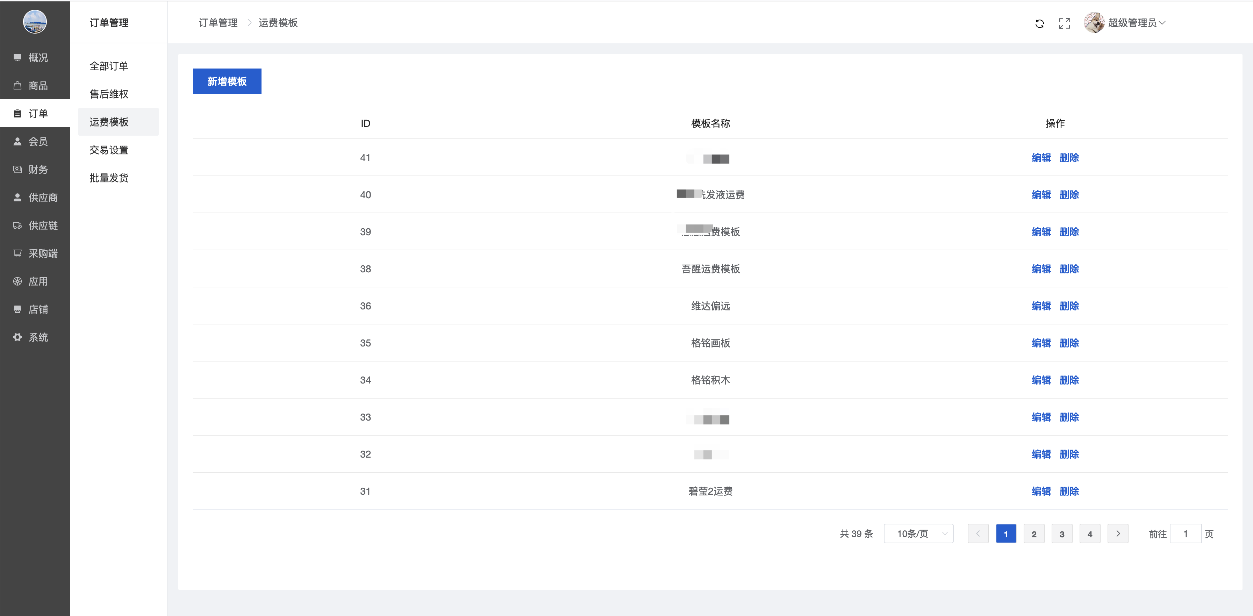The width and height of the screenshot is (1253, 616).
Task: Open the 概况 overview sidebar item
Action: click(37, 57)
